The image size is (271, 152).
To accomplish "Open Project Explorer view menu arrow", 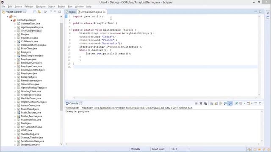I will coord(51,11).
